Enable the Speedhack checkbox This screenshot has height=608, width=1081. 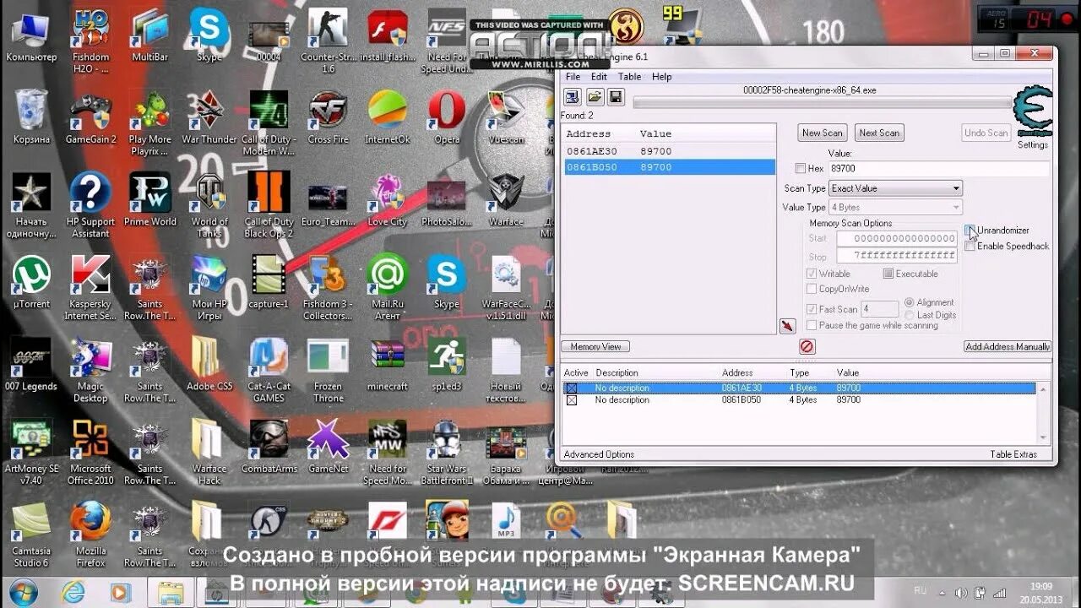point(970,247)
